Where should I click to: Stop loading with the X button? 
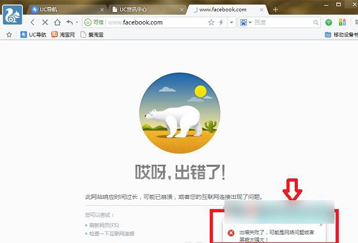pos(45,22)
